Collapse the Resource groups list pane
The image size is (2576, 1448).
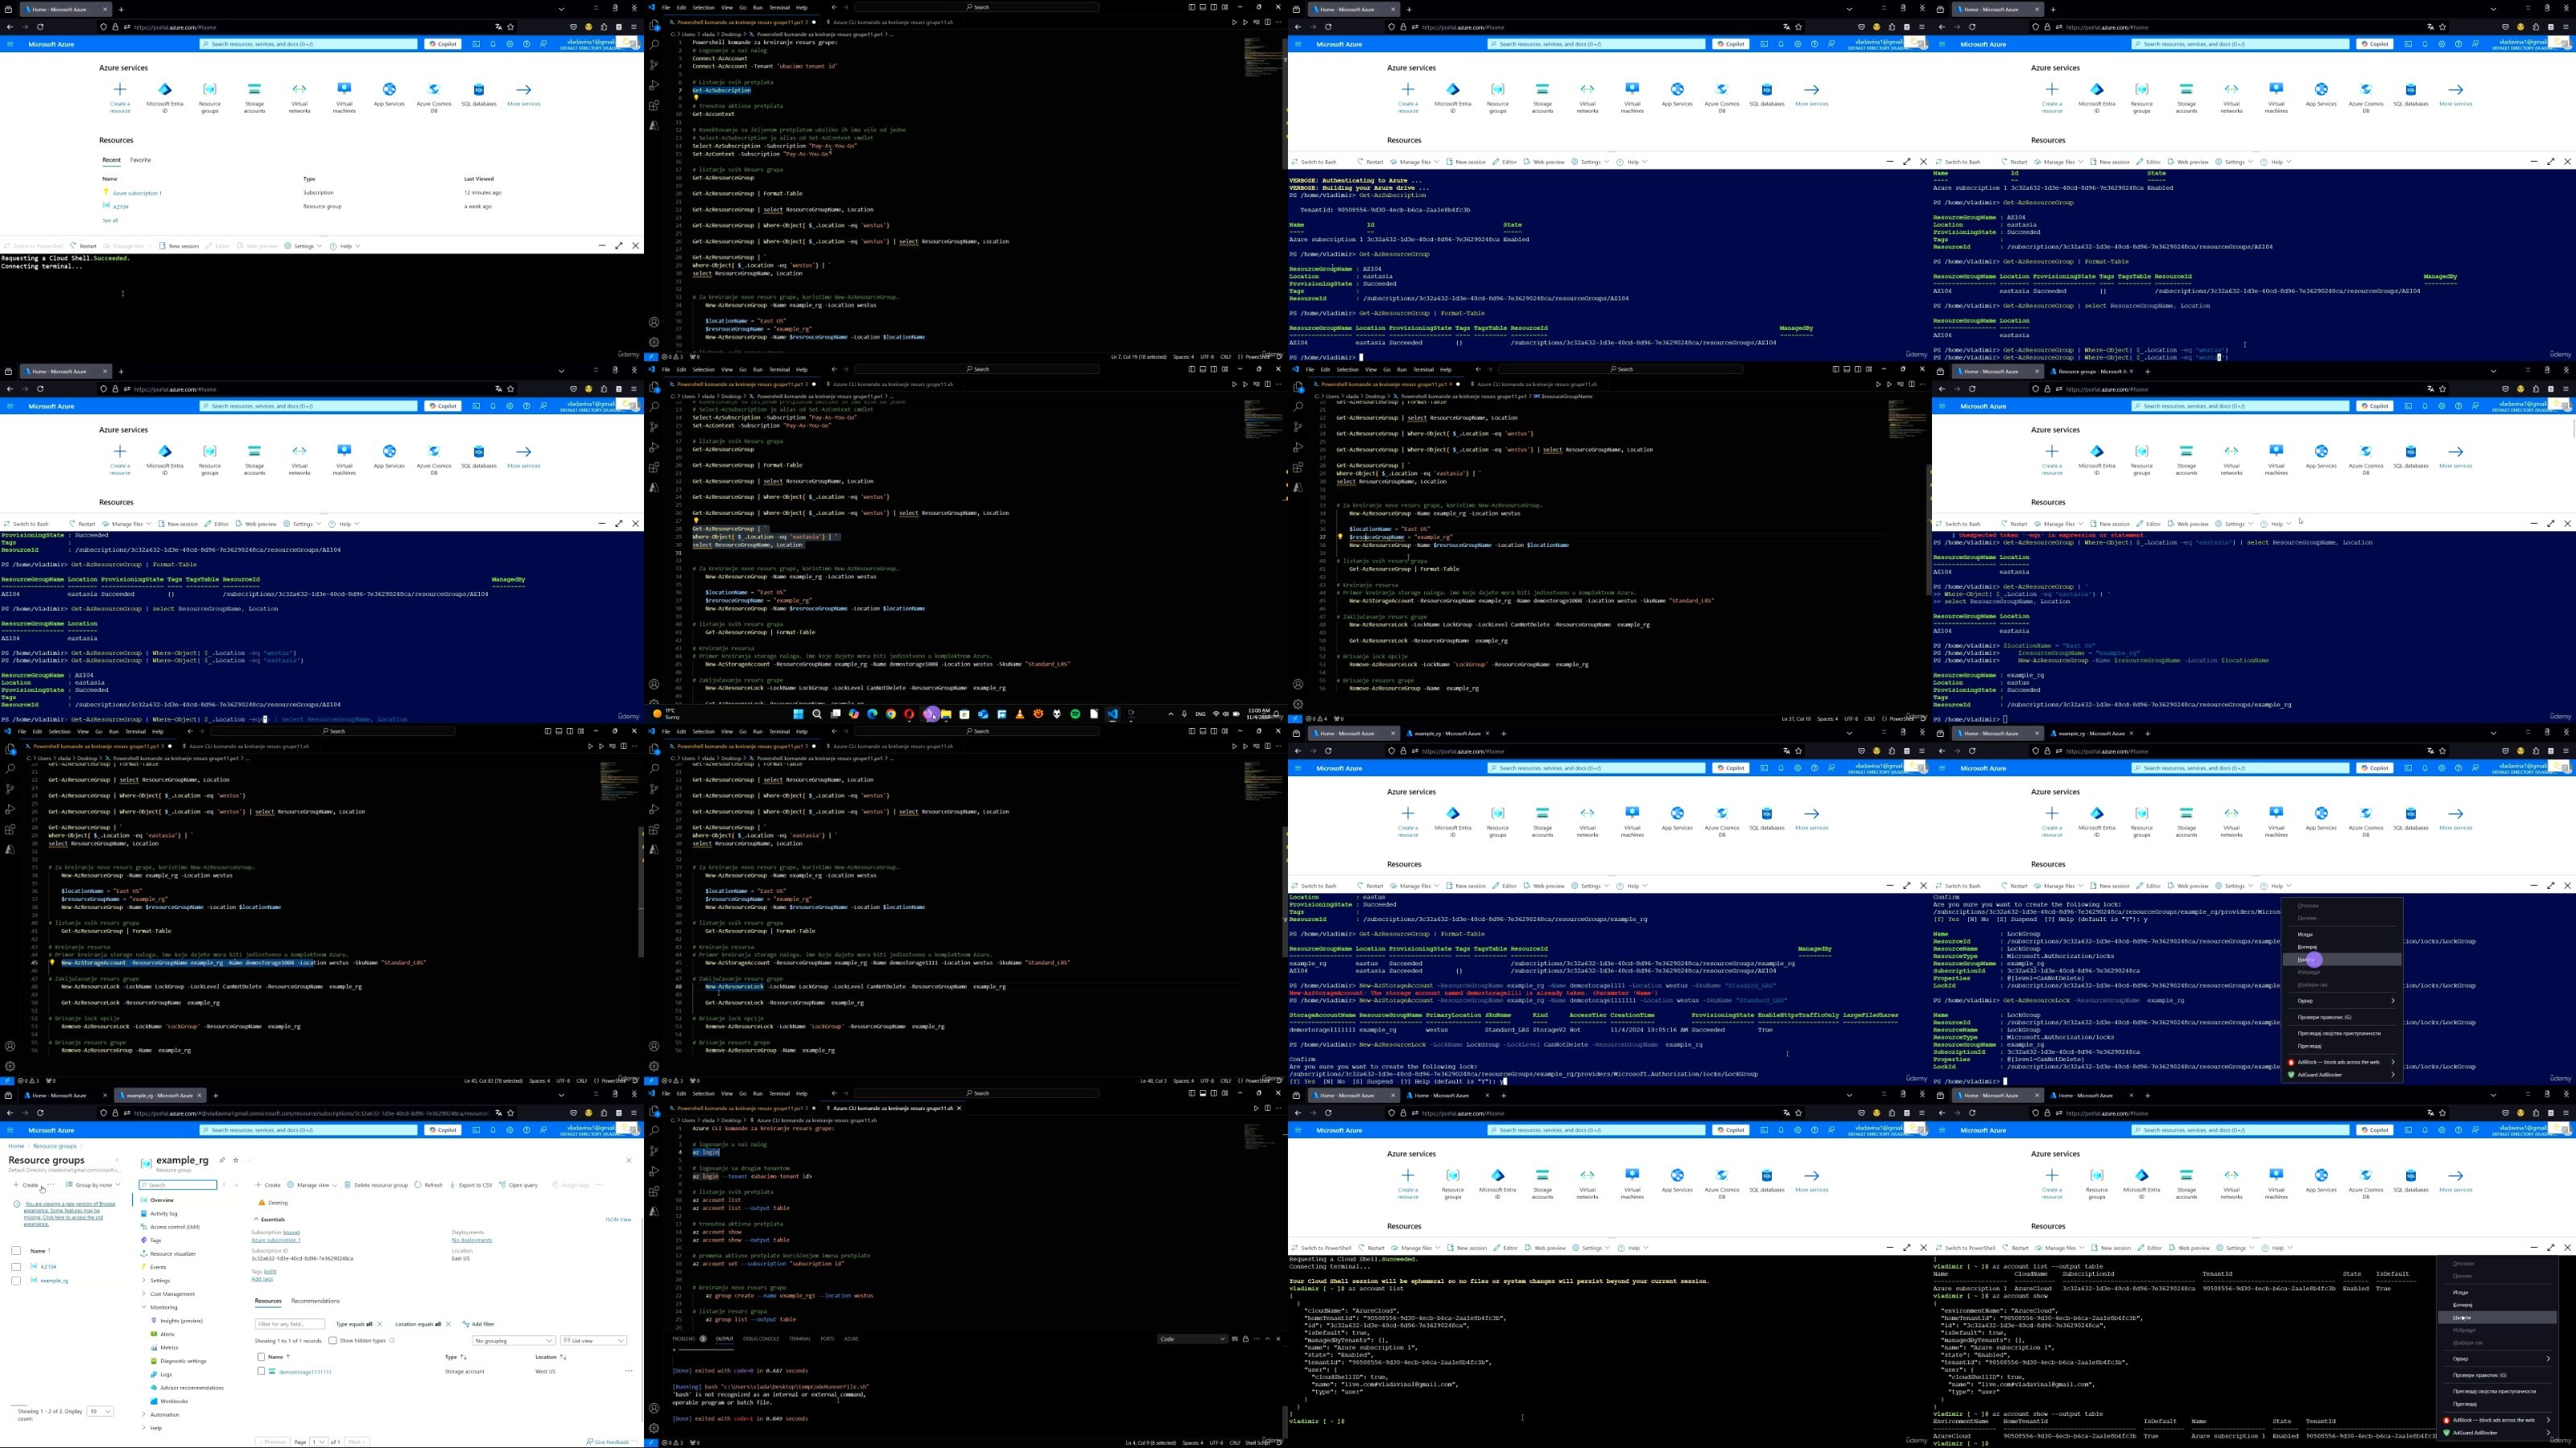point(117,1160)
